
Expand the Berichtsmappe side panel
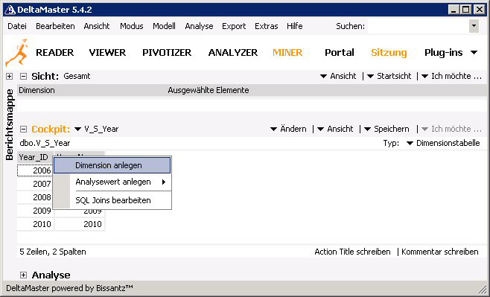point(10,76)
